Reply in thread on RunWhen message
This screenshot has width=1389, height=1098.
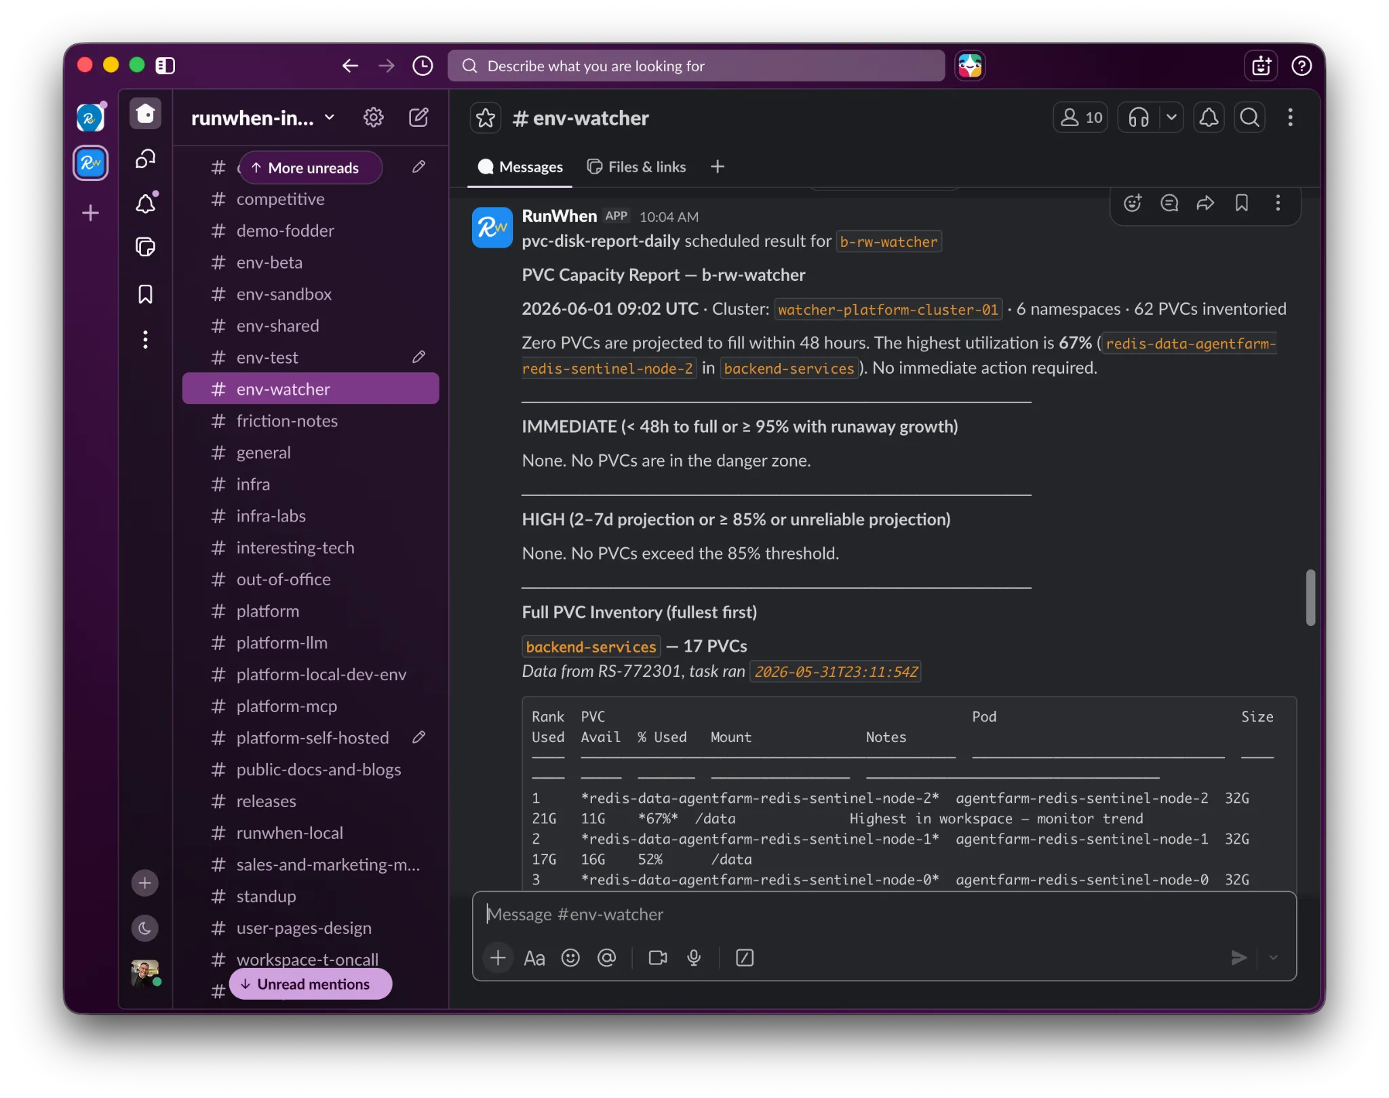point(1169,203)
